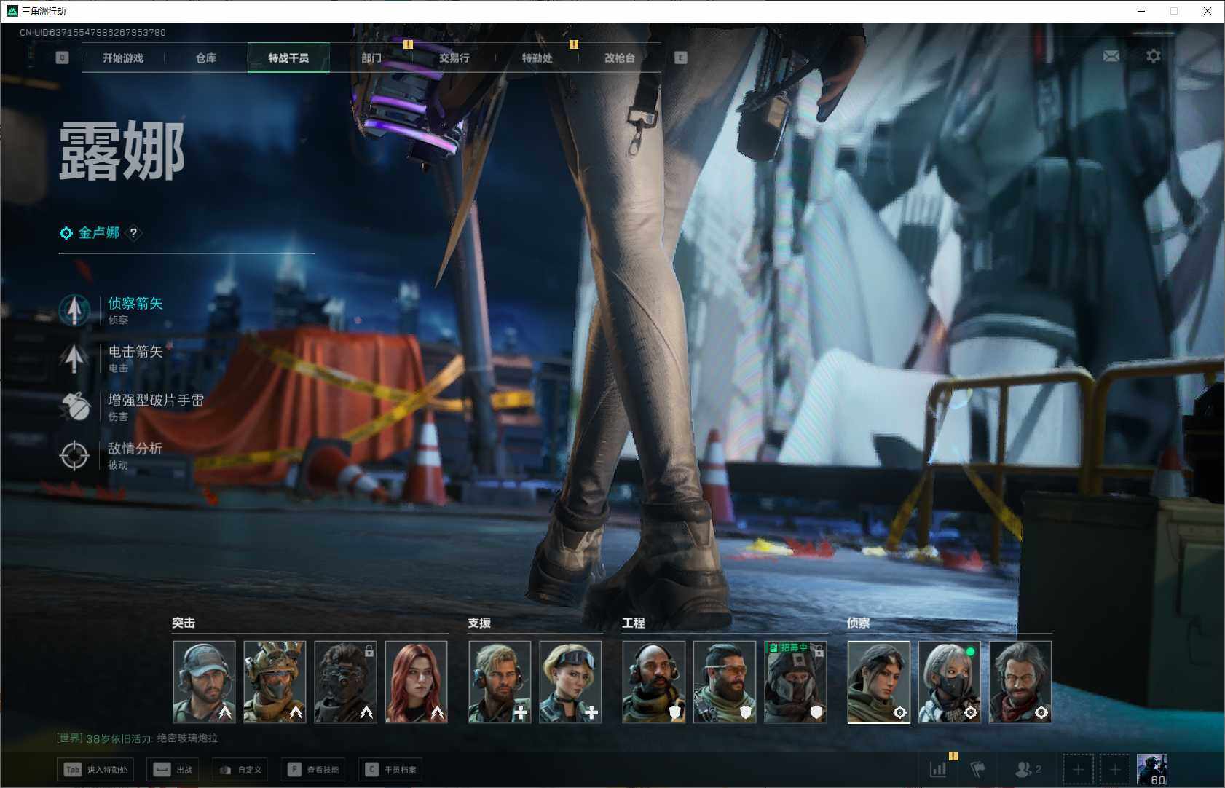Add teammate in first empty plus slot

click(1078, 769)
